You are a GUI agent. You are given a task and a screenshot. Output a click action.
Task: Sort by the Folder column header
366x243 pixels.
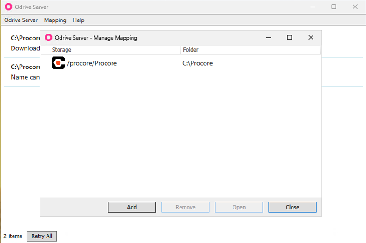point(191,50)
